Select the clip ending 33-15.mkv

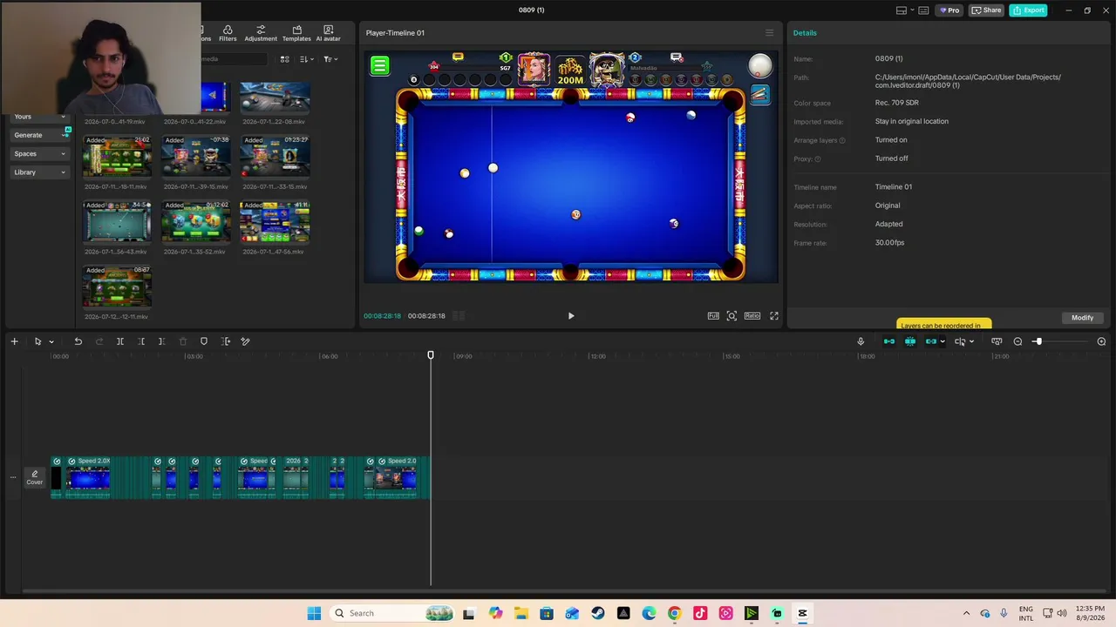275,157
